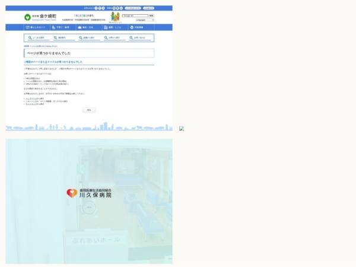Click the broken image icon beside the page
The width and height of the screenshot is (356, 267).
pos(182,129)
